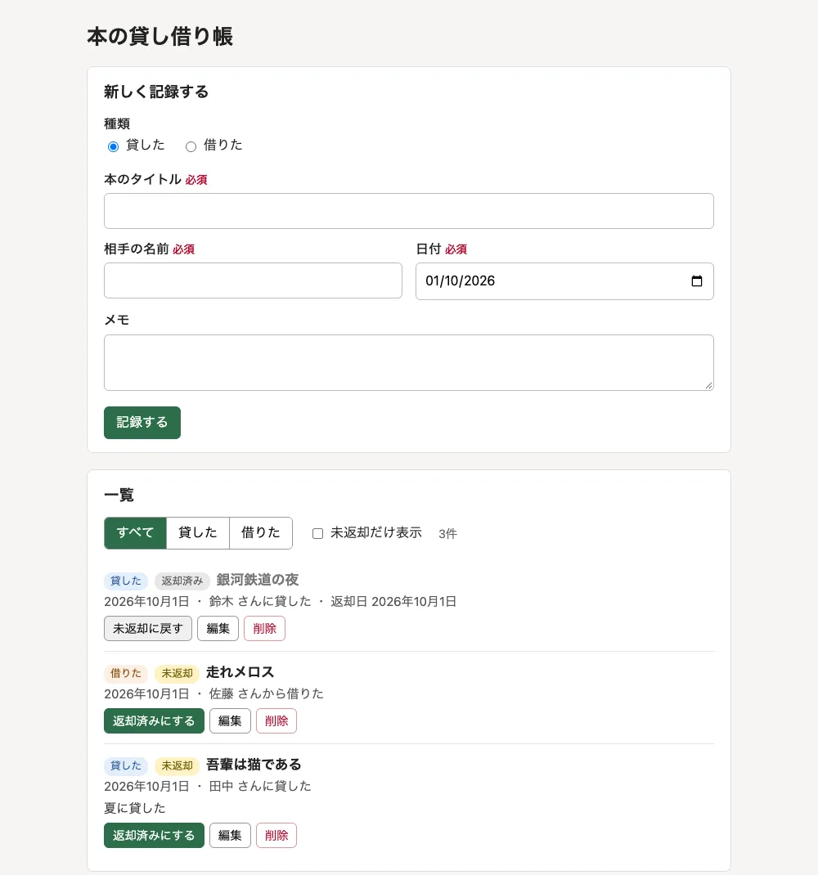The width and height of the screenshot is (818, 875).
Task: Click the 借りた badge on 走れメロス
Action: pos(126,674)
